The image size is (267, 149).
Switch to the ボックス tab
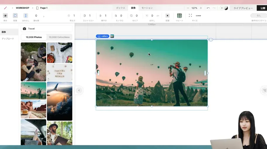[x=120, y=8]
